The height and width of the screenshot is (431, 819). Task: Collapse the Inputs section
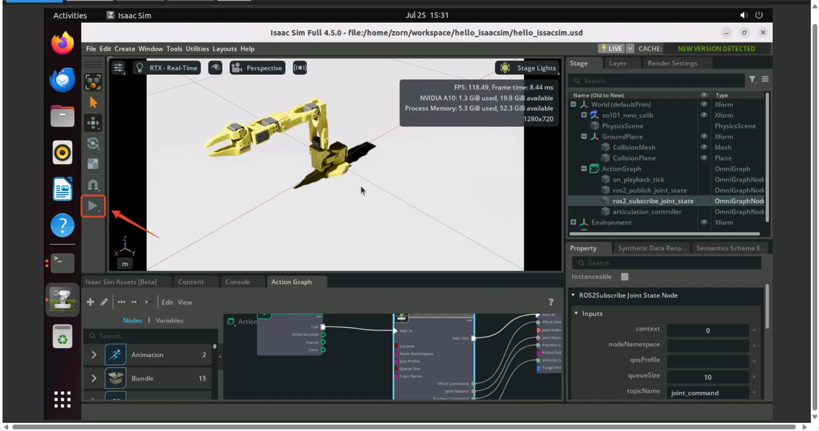(x=576, y=313)
